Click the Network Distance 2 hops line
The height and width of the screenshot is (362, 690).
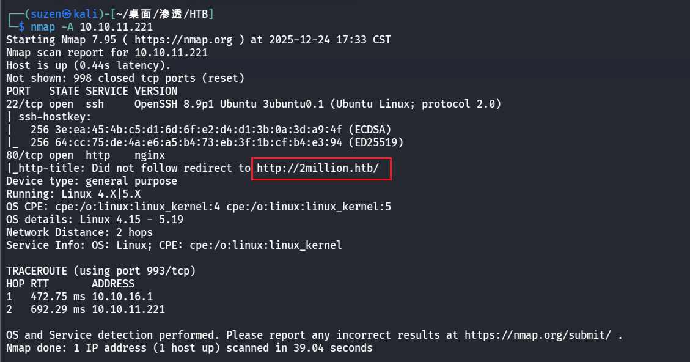click(x=79, y=232)
